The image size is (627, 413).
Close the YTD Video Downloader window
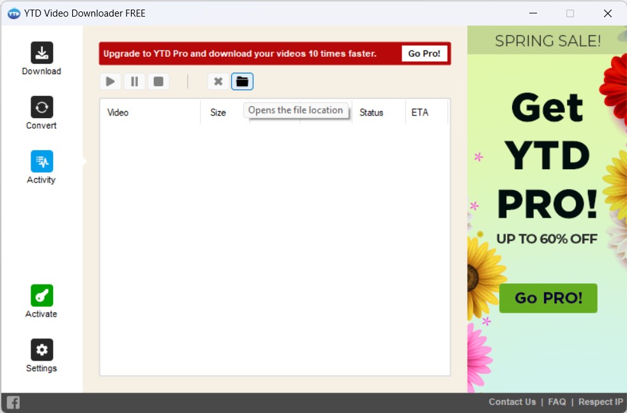[x=608, y=13]
